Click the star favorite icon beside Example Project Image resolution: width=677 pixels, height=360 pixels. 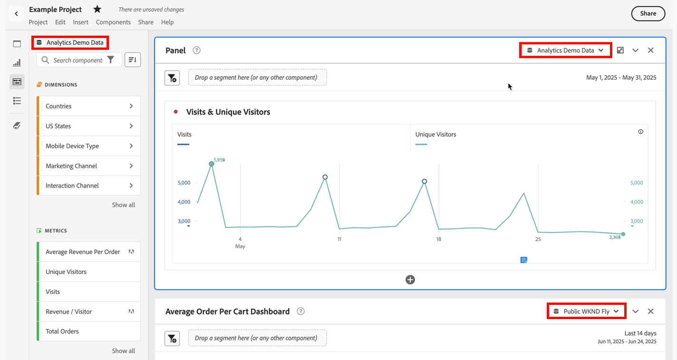pyautogui.click(x=97, y=9)
